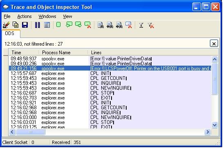The width and height of the screenshot is (223, 148).
Task: Go to next bookmark icon
Action: coord(78,24)
